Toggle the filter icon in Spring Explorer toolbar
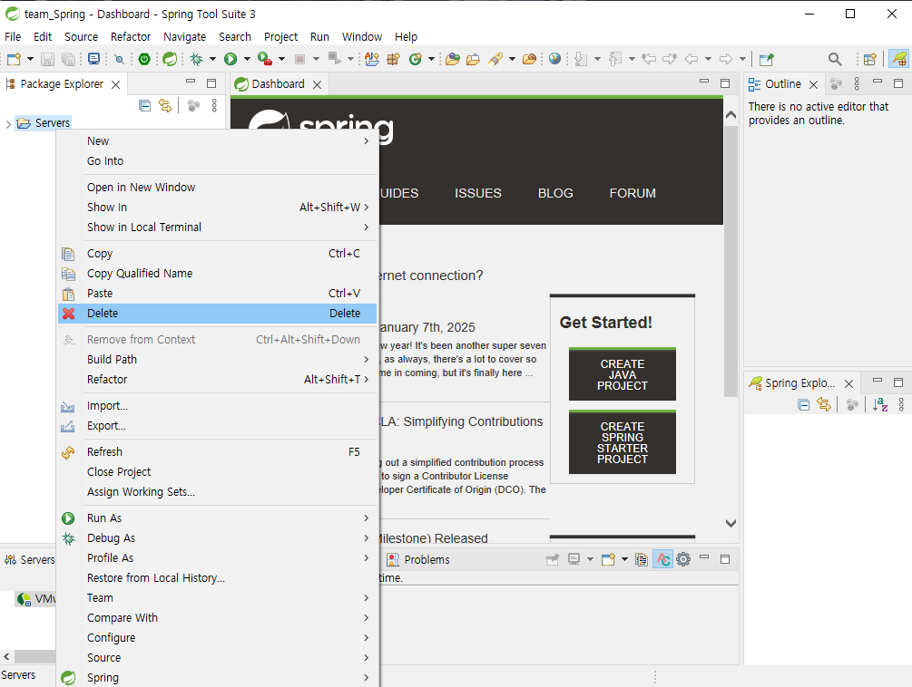 point(852,404)
